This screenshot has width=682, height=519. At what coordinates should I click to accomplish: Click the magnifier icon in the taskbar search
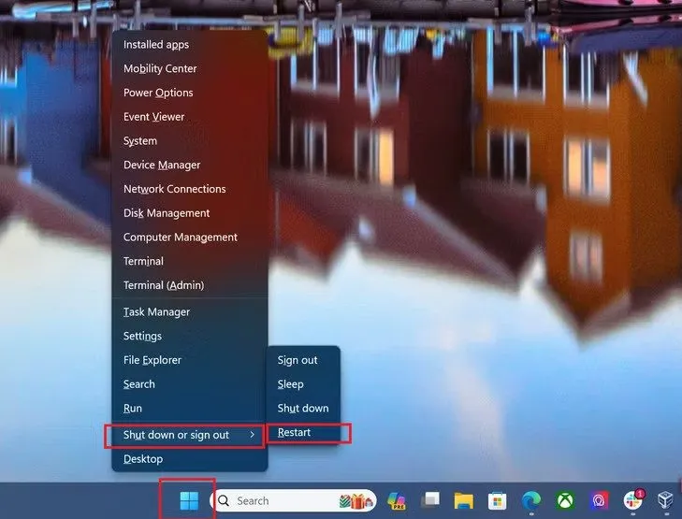224,500
